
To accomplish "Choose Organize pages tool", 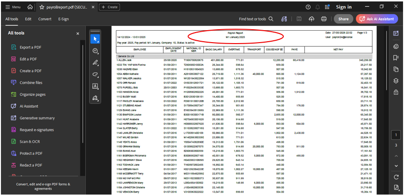I will (33, 94).
